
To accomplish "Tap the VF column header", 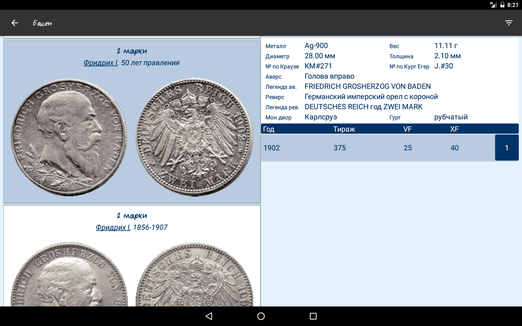I will (x=407, y=129).
